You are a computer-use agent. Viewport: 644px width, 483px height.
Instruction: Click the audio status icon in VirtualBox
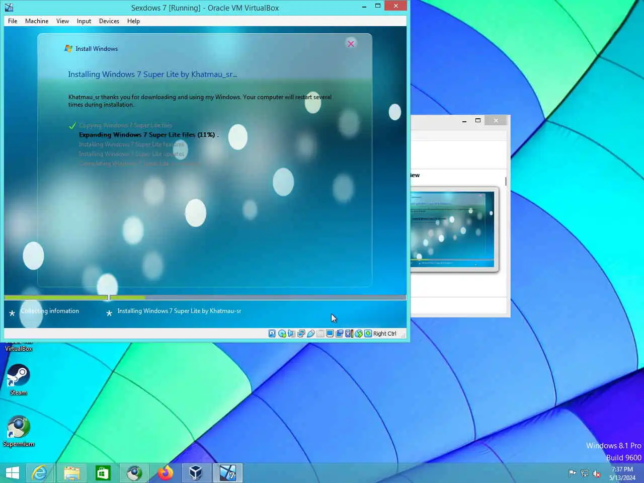coord(291,334)
